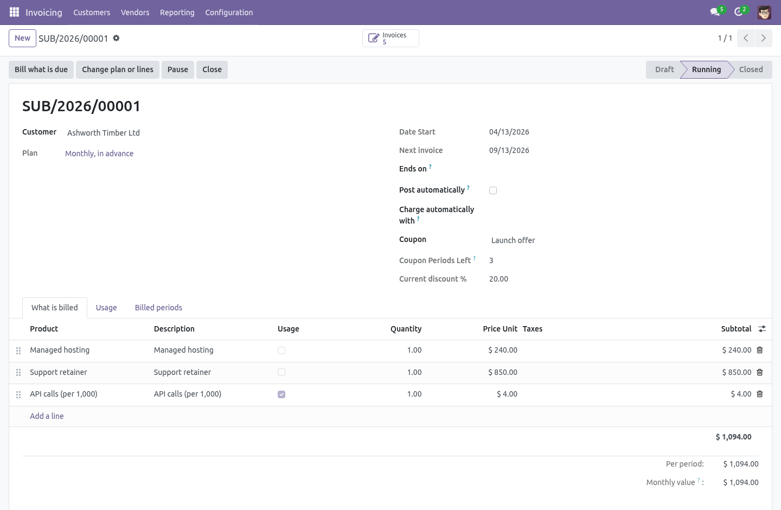Click Change plan or lines button

pyautogui.click(x=118, y=69)
